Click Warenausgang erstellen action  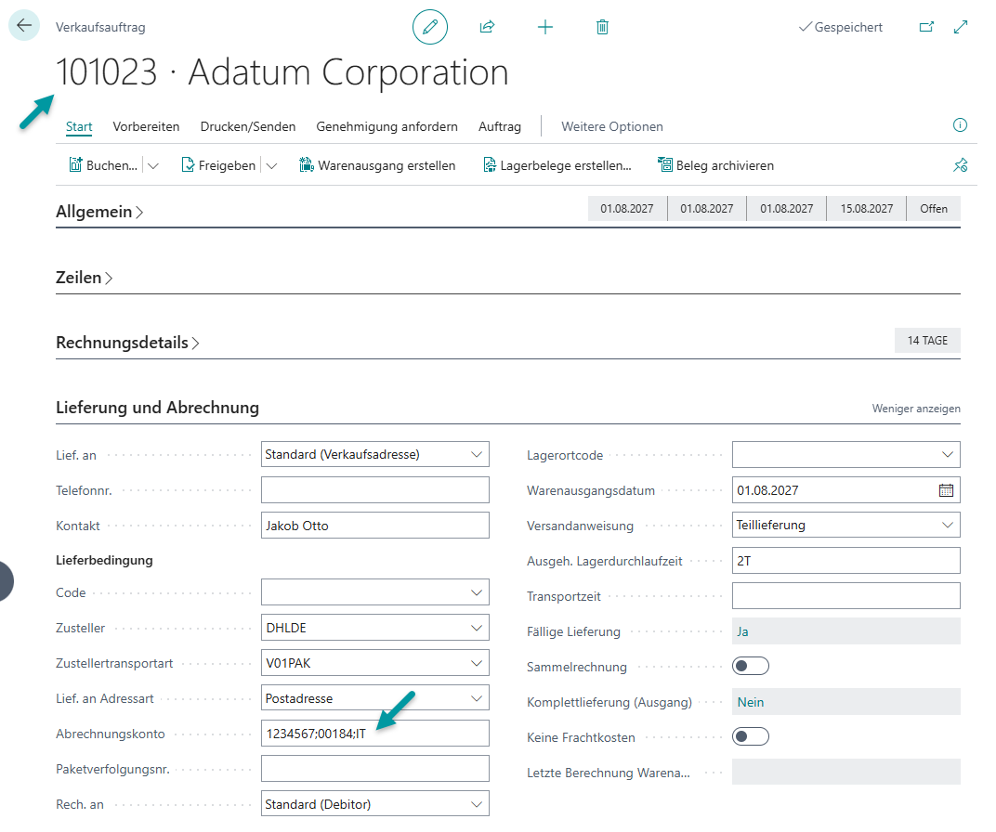[377, 165]
